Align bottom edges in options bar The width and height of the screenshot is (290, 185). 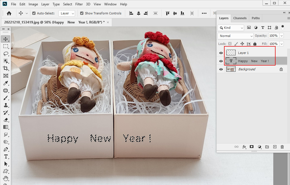[182, 13]
